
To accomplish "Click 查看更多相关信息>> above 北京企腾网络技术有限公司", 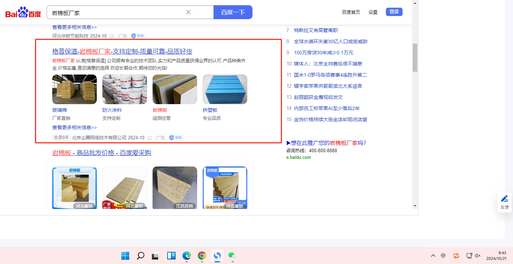I will [x=75, y=127].
